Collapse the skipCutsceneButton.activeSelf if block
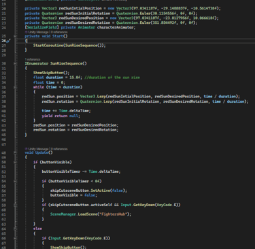The image size is (255, 249). point(15,205)
